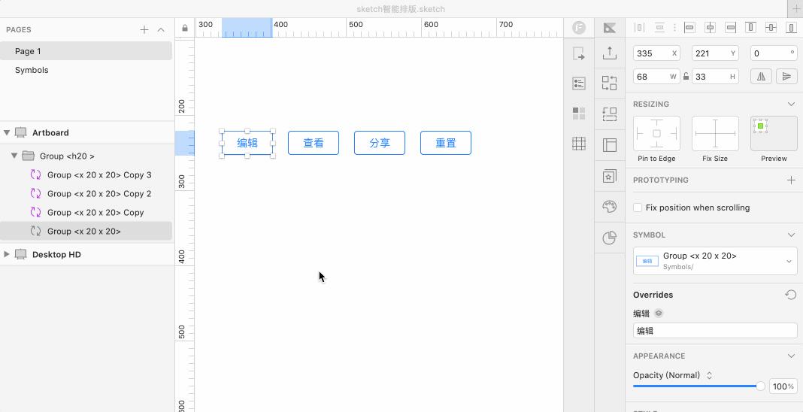Click the opacity 100% value field
This screenshot has height=412, width=803.
coord(783,386)
